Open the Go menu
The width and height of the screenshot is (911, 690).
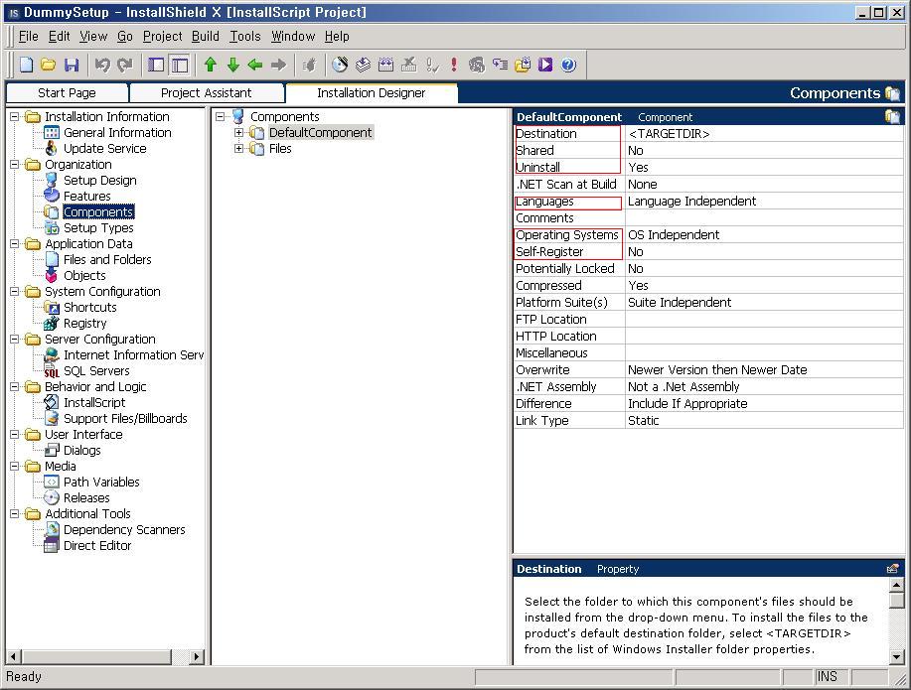(125, 36)
